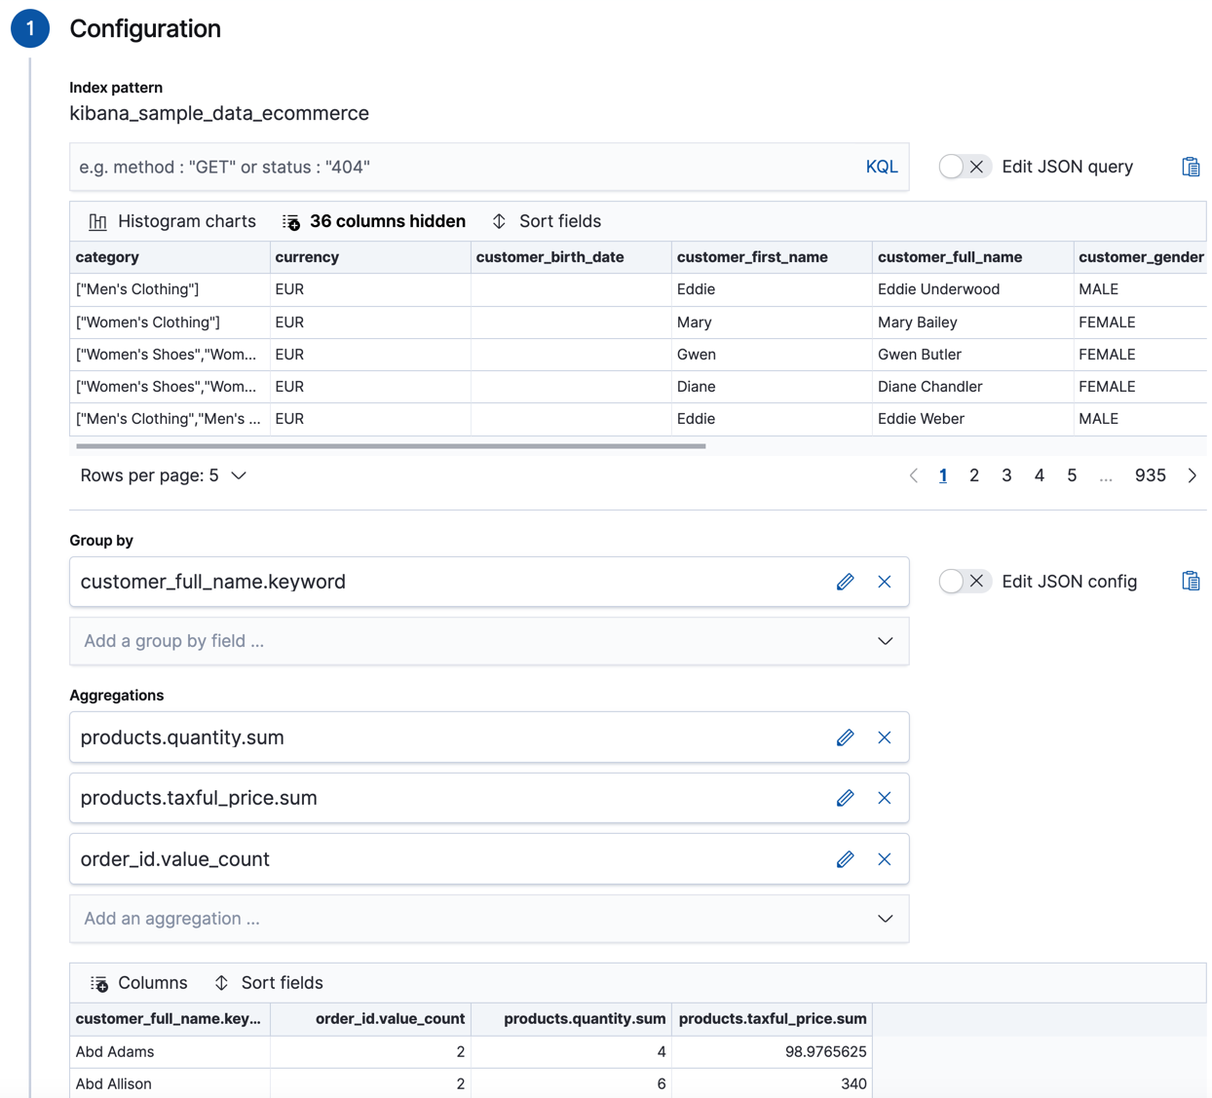The height and width of the screenshot is (1098, 1212).
Task: Navigate to page 3 of the table
Action: click(1006, 475)
